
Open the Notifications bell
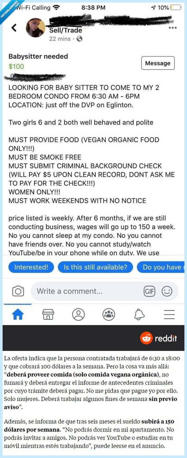coord(139,314)
